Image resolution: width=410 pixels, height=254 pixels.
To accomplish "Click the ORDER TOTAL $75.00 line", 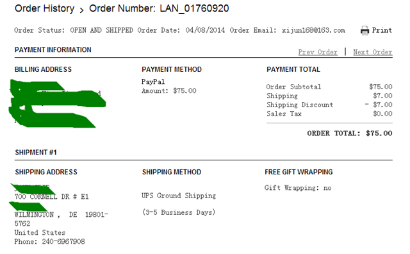I will coord(350,133).
